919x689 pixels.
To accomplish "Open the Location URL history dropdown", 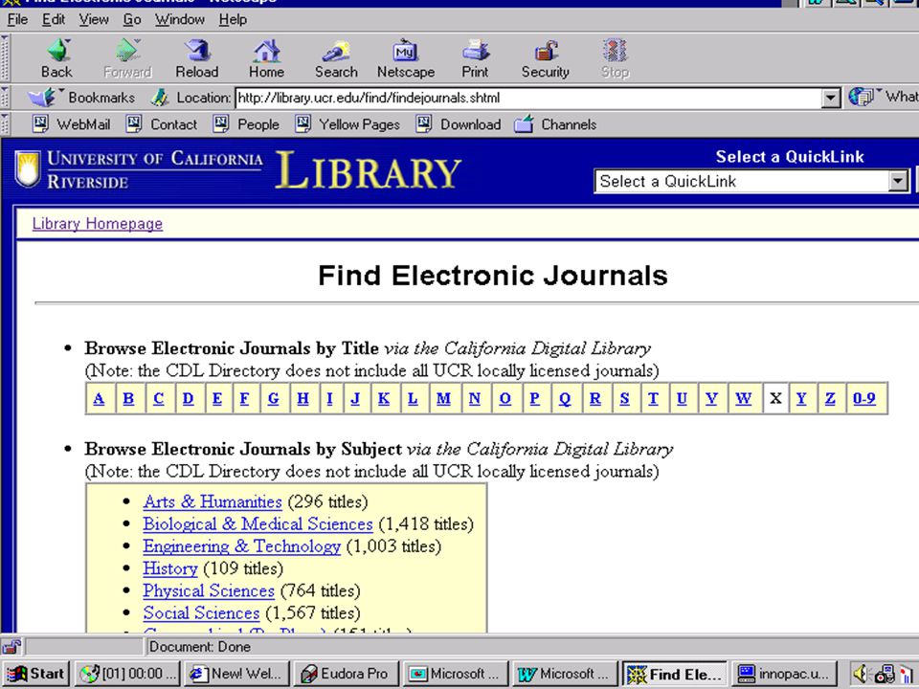I will (x=830, y=98).
